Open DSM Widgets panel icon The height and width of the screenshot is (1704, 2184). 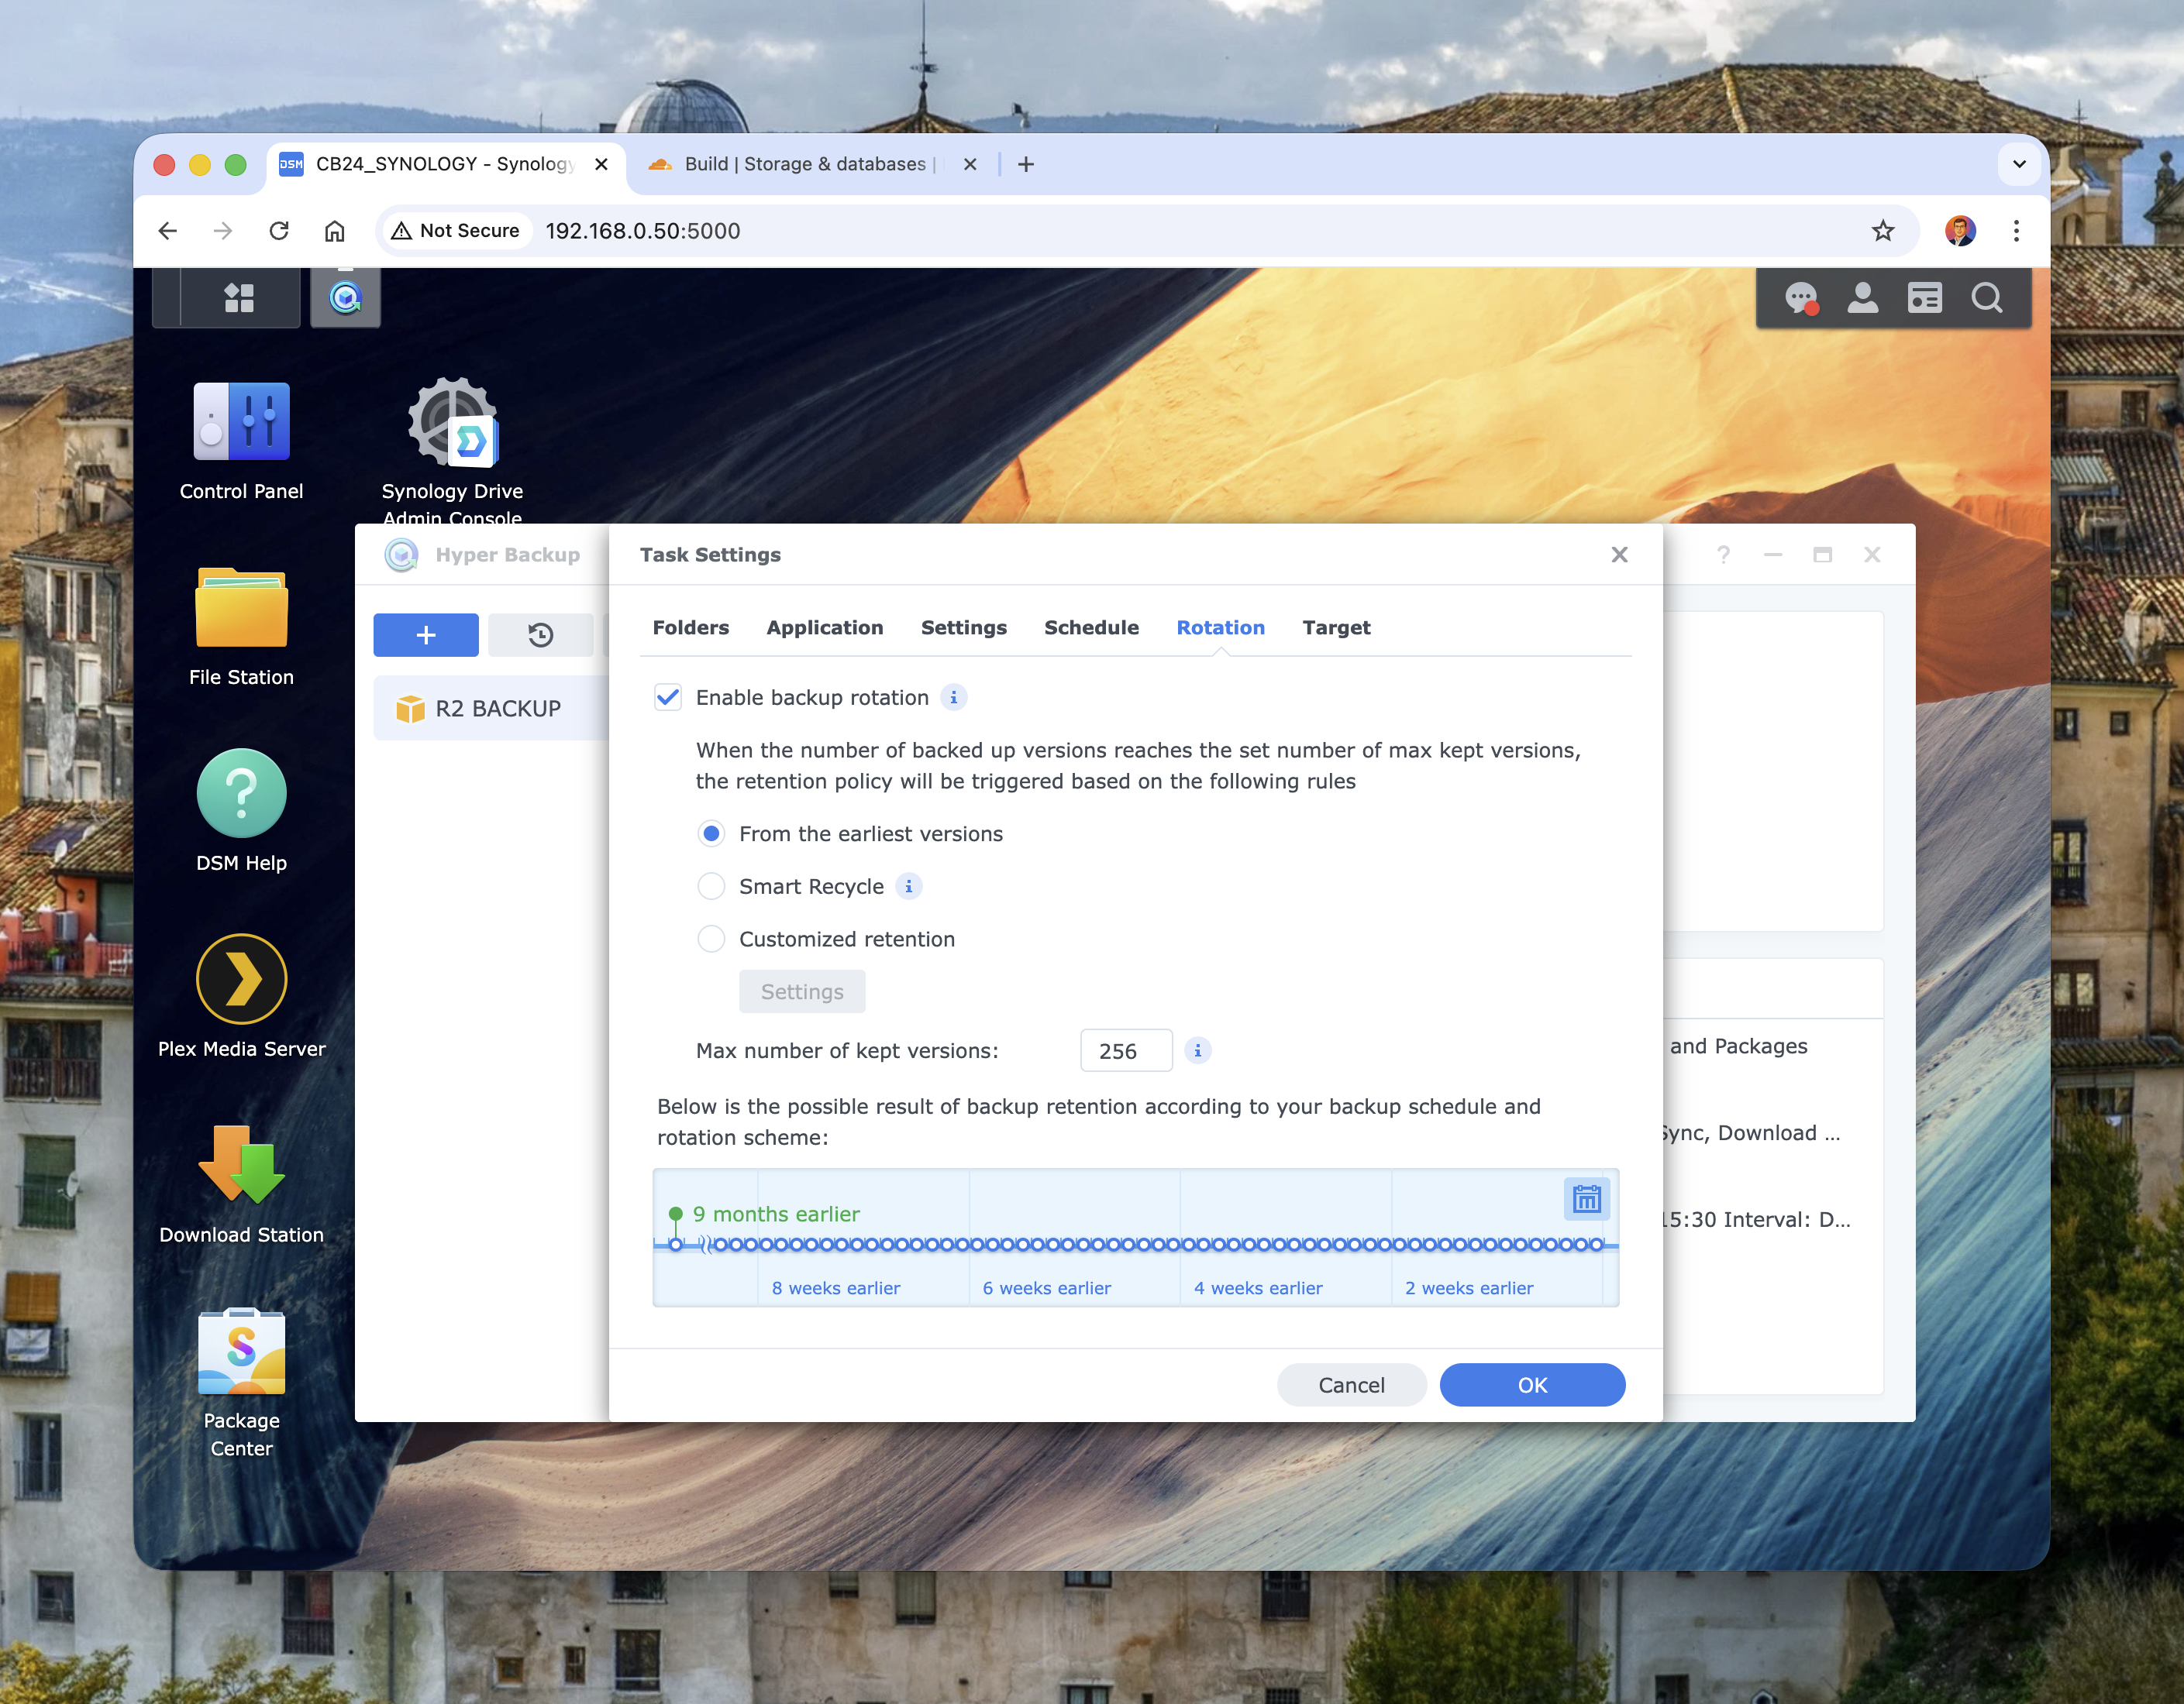pyautogui.click(x=1924, y=298)
